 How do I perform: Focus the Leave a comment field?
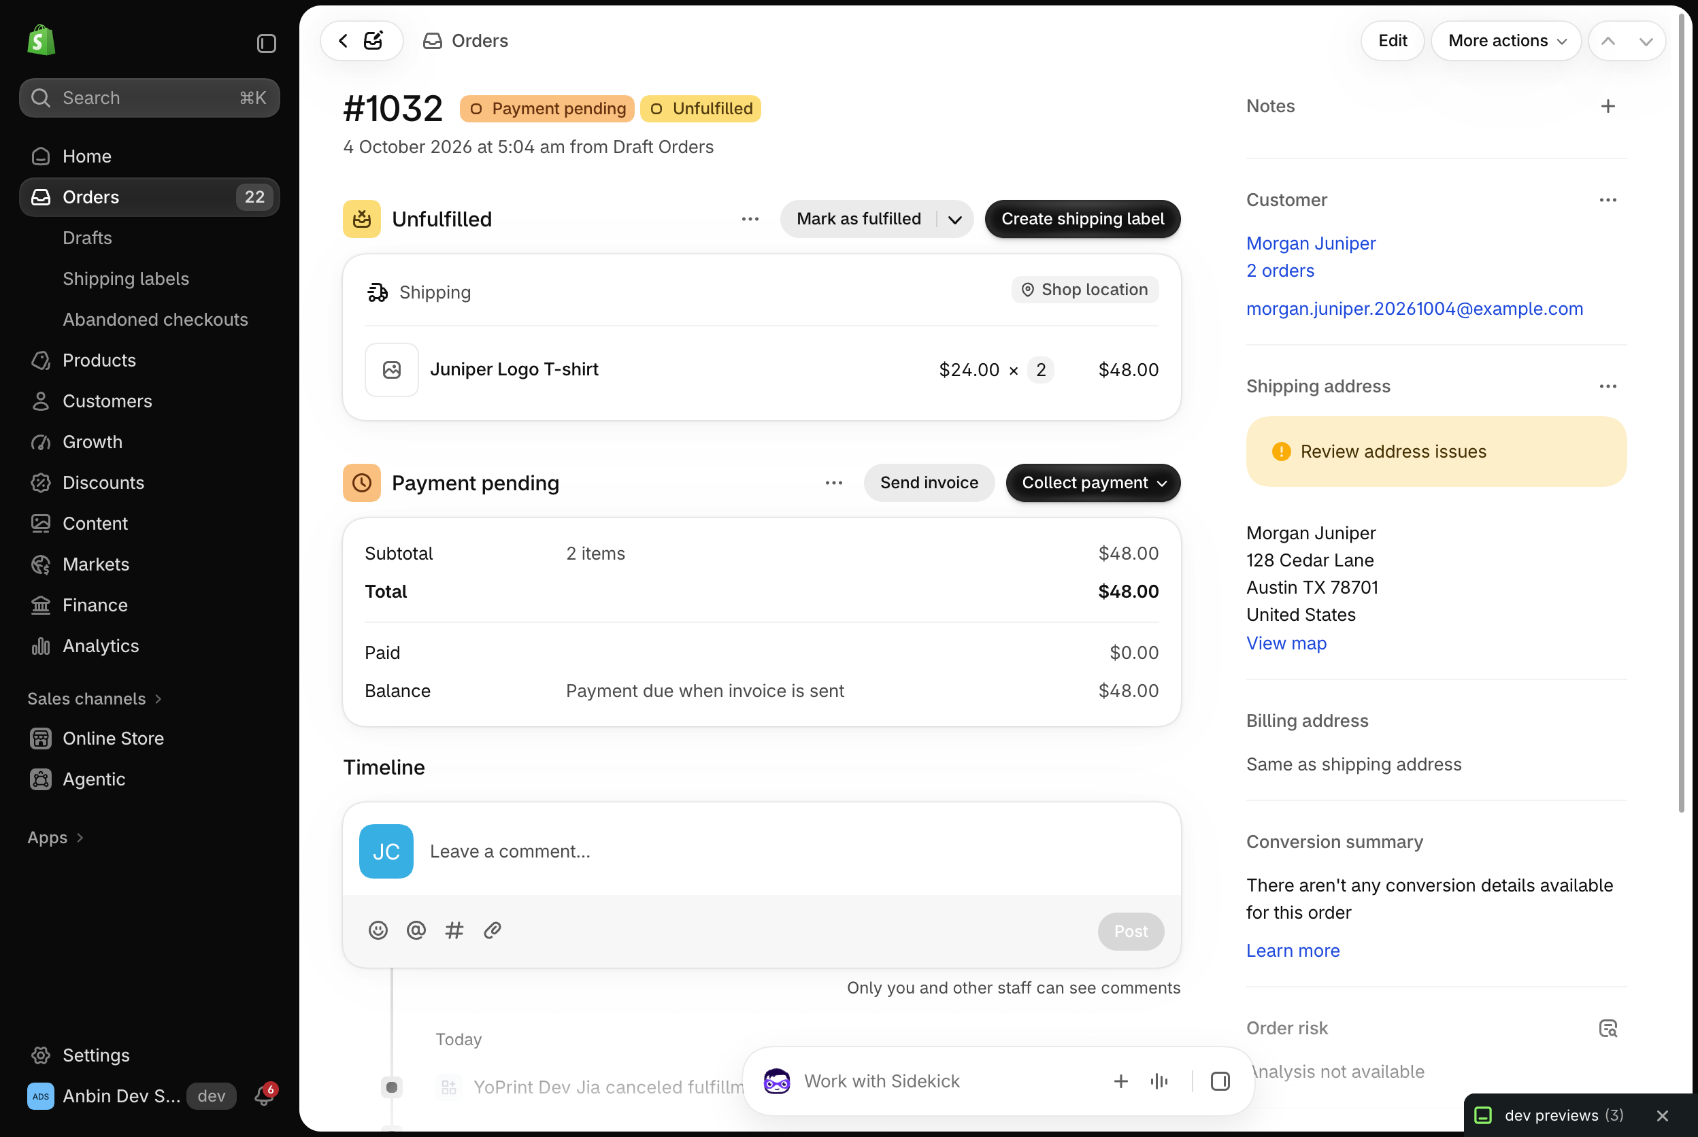[x=795, y=851]
